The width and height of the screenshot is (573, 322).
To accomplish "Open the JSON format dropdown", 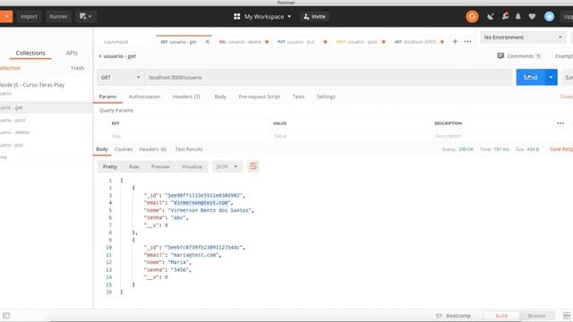I will [227, 166].
